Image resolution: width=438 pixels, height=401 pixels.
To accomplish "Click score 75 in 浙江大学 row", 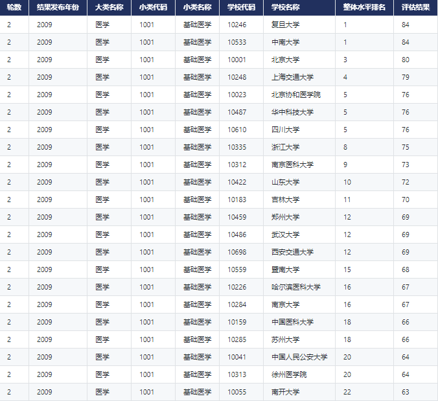I will coord(406,147).
